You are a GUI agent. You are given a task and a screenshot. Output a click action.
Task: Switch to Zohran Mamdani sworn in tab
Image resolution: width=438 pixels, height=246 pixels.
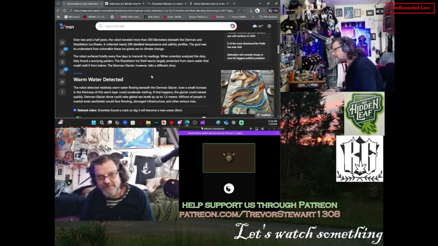pyautogui.click(x=209, y=3)
